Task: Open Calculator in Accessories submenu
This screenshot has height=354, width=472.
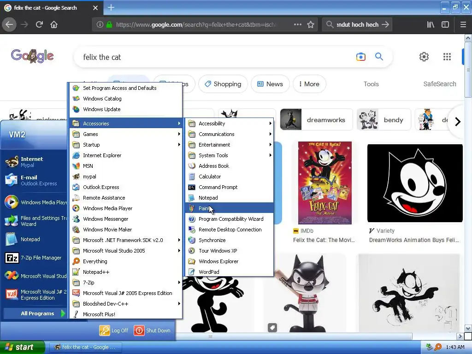Action: tap(230, 177)
